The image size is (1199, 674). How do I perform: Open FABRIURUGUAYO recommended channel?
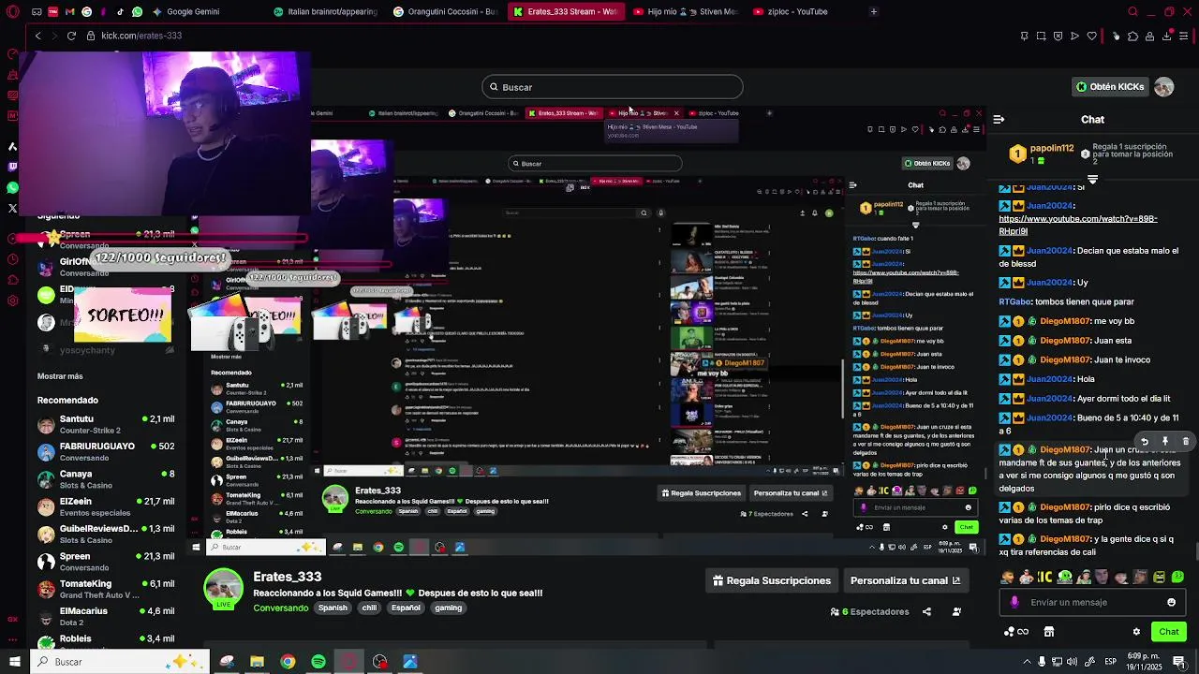105,451
